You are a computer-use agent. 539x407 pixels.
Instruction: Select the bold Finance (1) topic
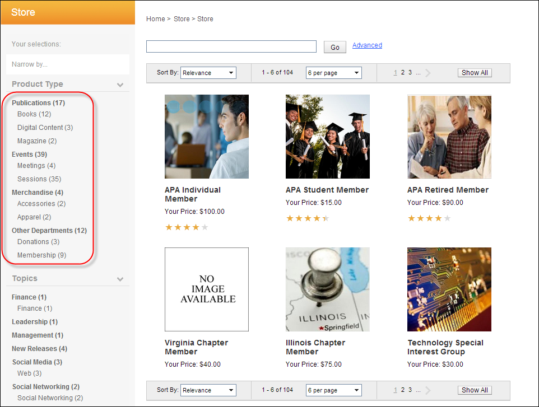(x=29, y=297)
